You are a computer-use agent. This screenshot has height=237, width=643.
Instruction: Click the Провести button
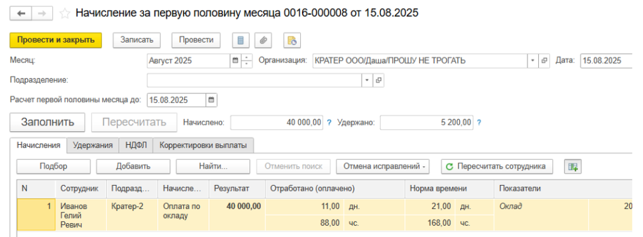(196, 40)
